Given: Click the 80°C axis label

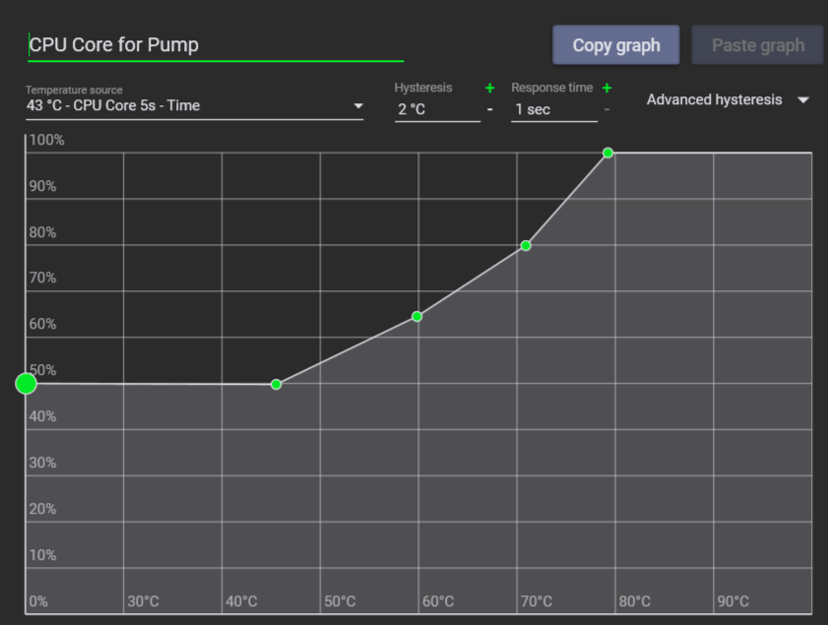Looking at the screenshot, I should tap(634, 601).
